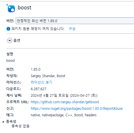Select the tags native, nativepackage, C++ text
The width and height of the screenshot is (134, 133).
pos(63,115)
